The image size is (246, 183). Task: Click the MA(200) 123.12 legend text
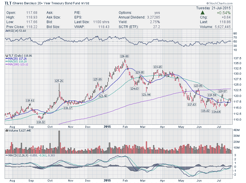(18, 64)
